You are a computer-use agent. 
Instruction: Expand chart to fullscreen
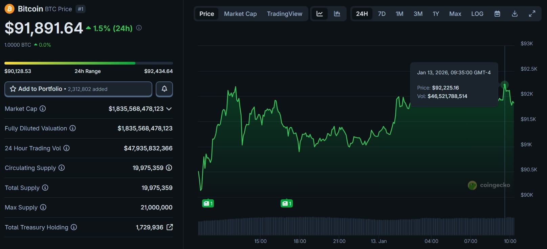[x=532, y=14]
